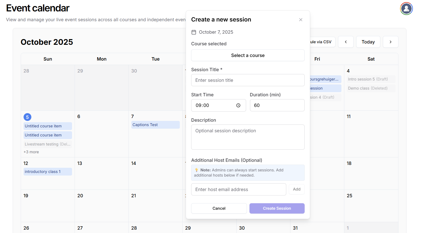Close the Create a new session dialog
The image size is (422, 233).
pyautogui.click(x=301, y=20)
